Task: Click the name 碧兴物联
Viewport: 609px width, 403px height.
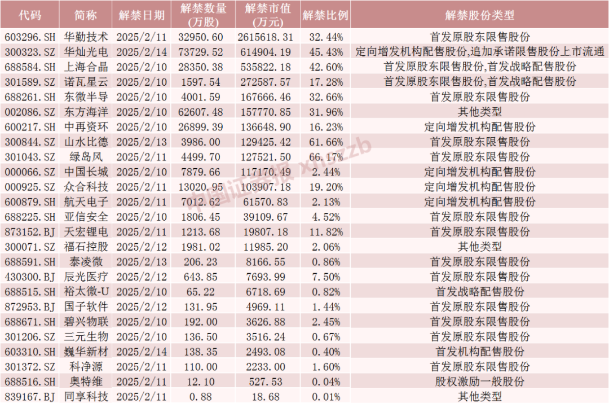Action: (x=86, y=322)
